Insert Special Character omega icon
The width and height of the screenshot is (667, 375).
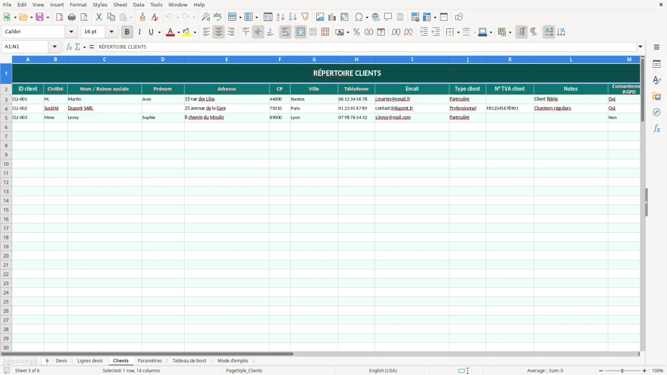(x=359, y=17)
